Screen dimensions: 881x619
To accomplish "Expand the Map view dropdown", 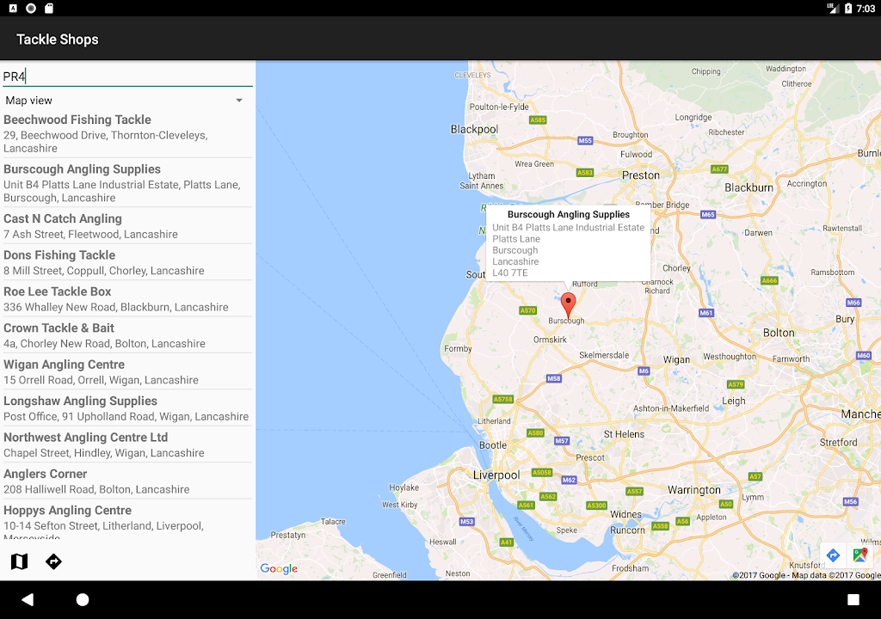I will click(126, 101).
